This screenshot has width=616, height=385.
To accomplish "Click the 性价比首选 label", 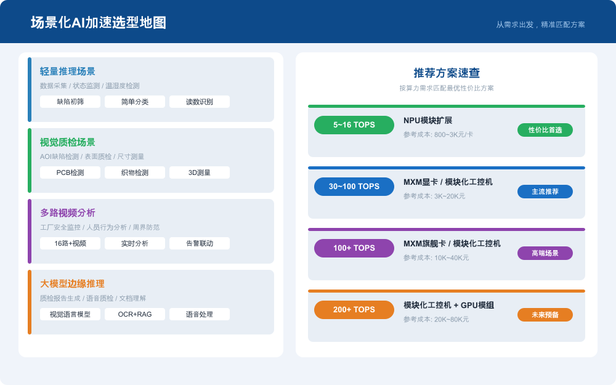I will 545,130.
